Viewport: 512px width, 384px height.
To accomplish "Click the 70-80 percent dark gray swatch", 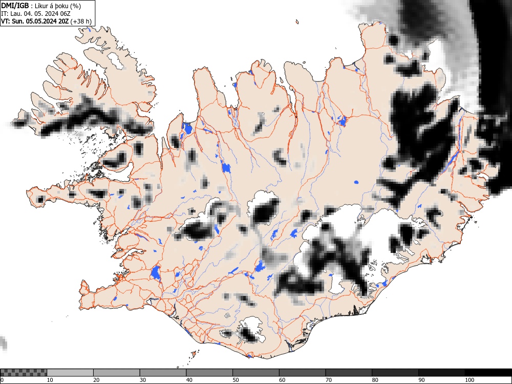I will tap(348, 373).
